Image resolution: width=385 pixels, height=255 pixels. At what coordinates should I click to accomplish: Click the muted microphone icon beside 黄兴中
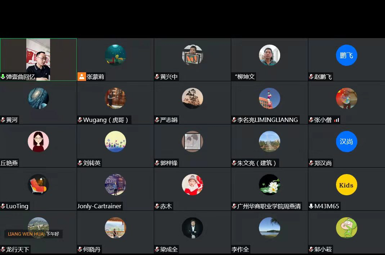(157, 77)
